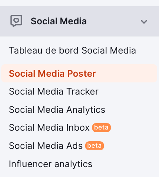159x177 pixels.
Task: Navigate to Influencer analytics
Action: click(x=51, y=164)
